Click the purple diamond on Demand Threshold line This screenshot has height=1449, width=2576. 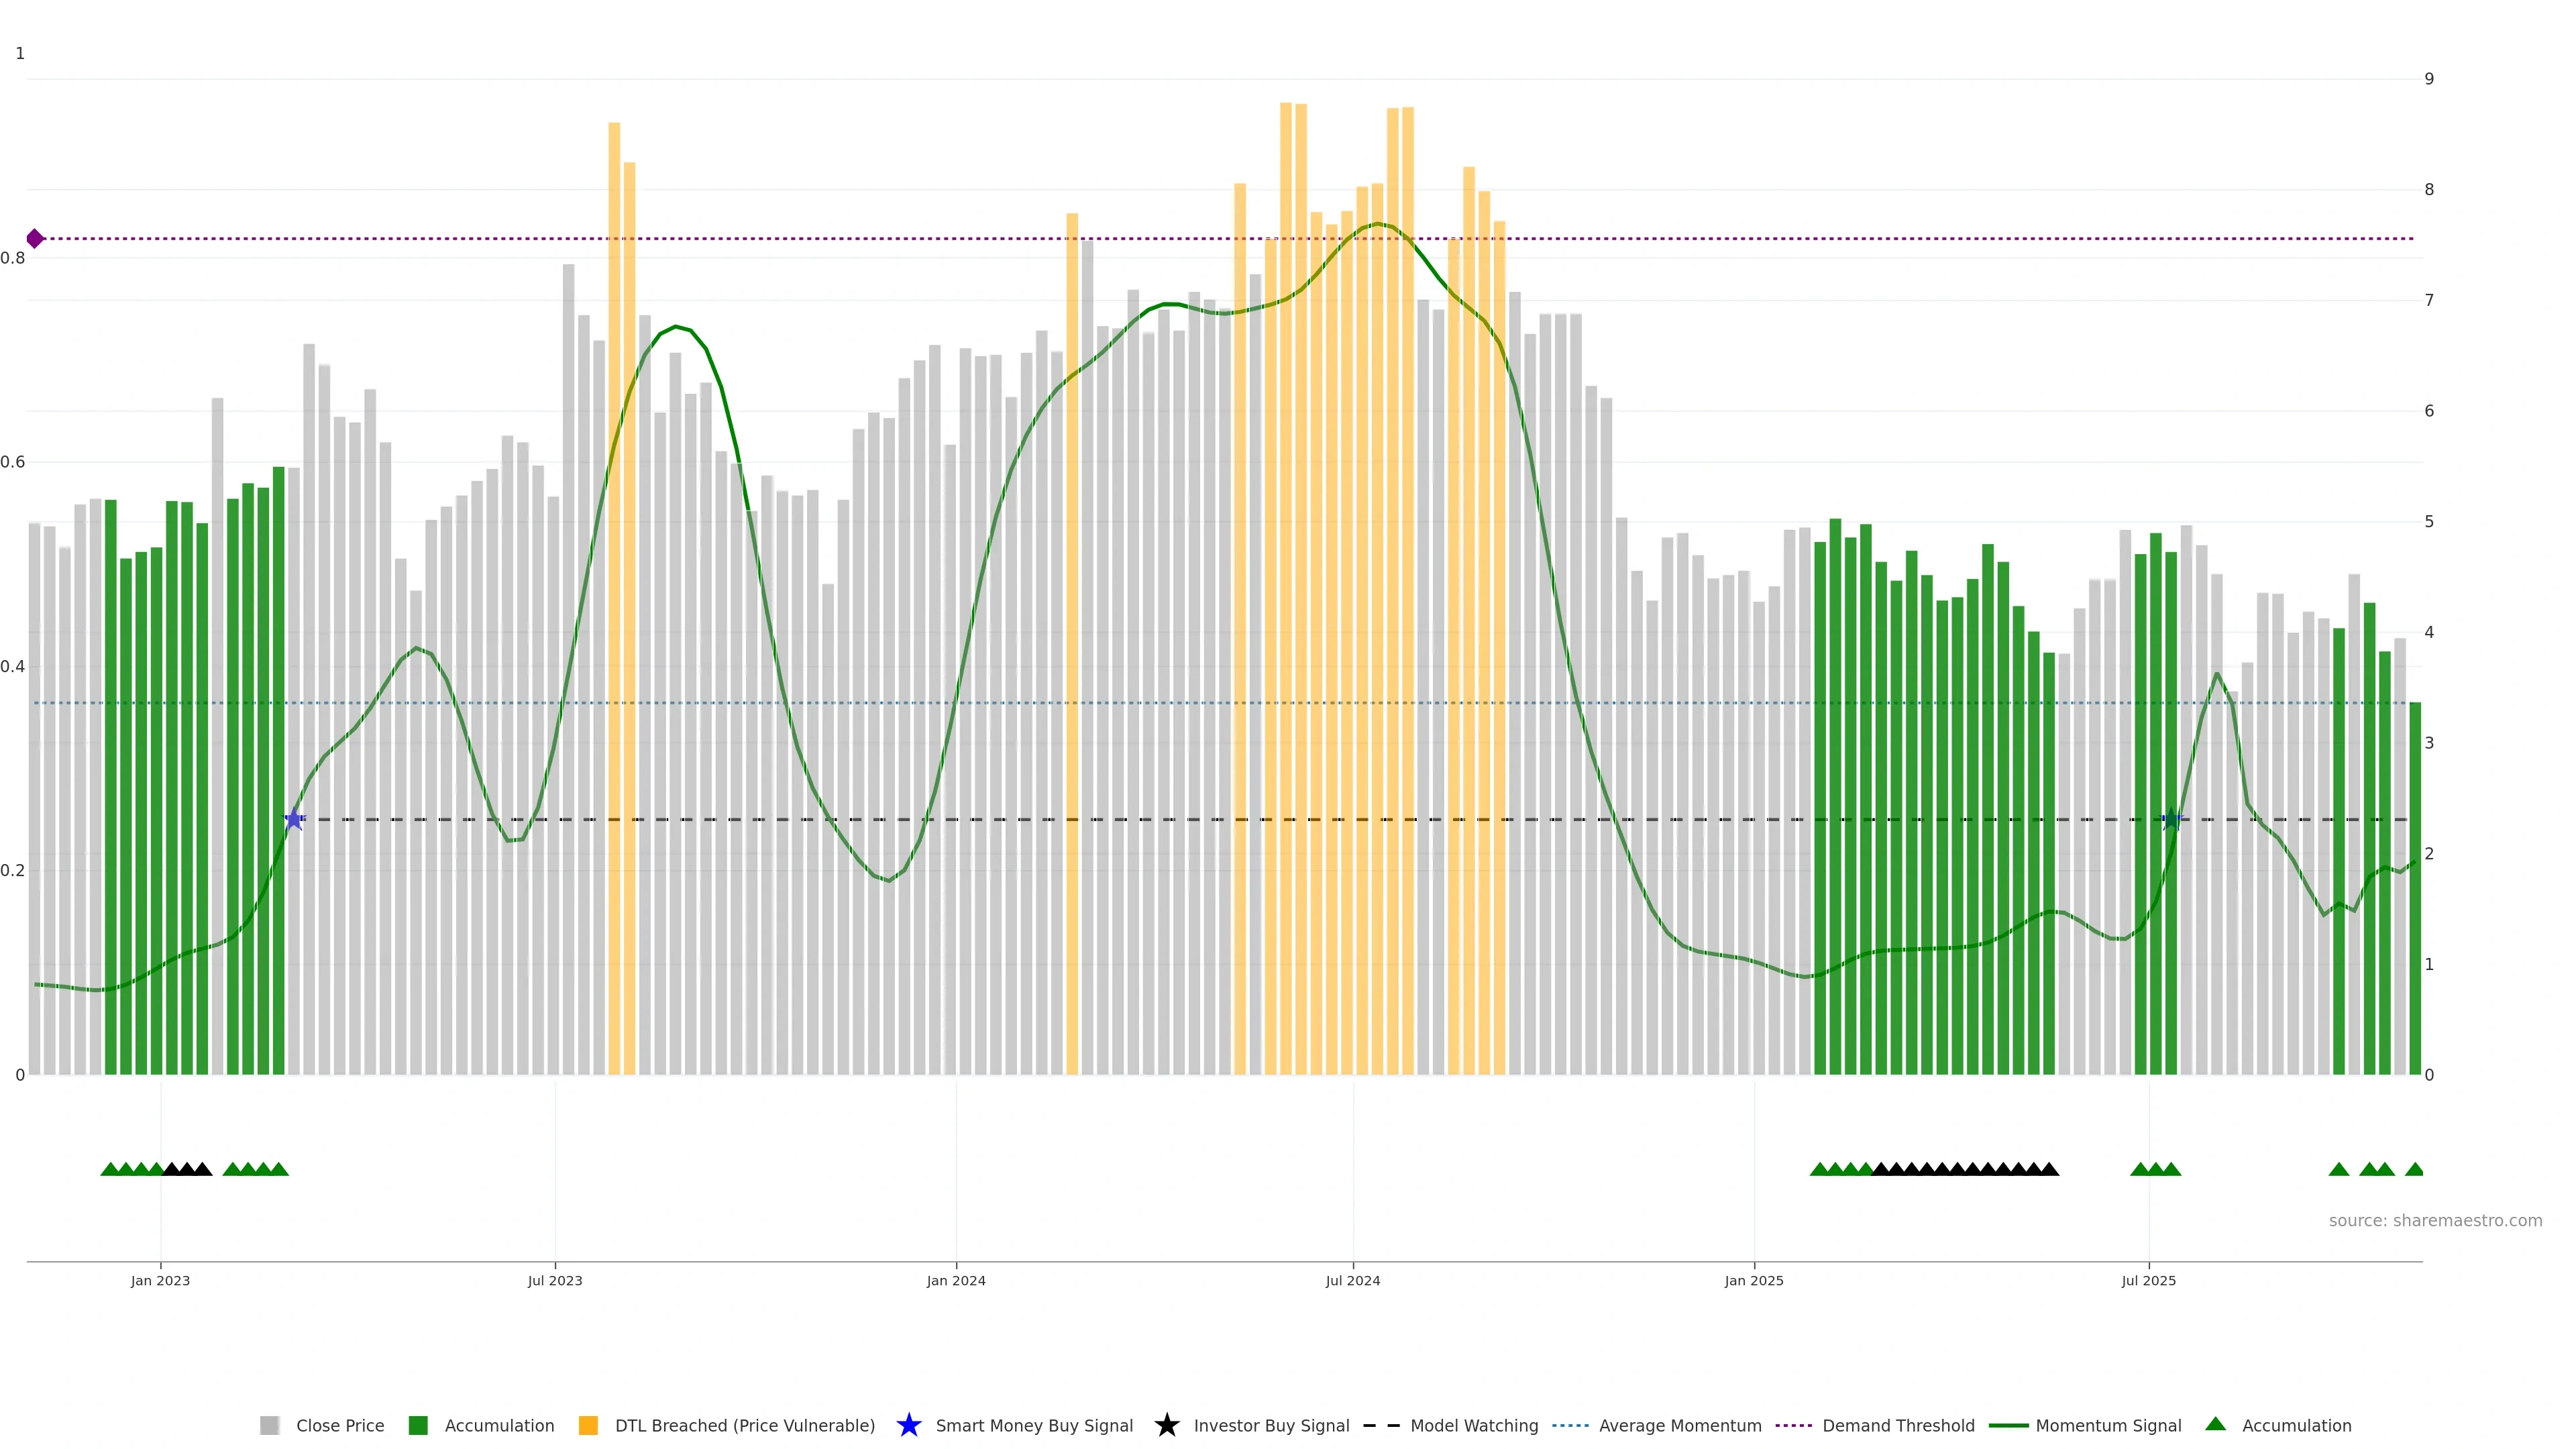pyautogui.click(x=35, y=238)
